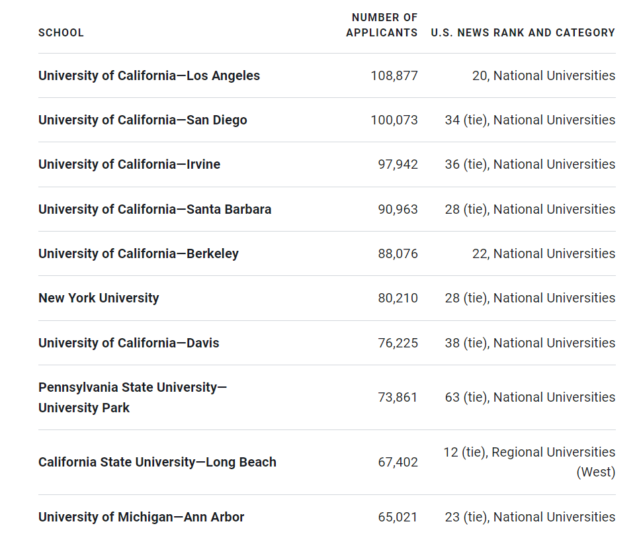
Task: Open University of California—Los Angeles school name
Action: [149, 75]
